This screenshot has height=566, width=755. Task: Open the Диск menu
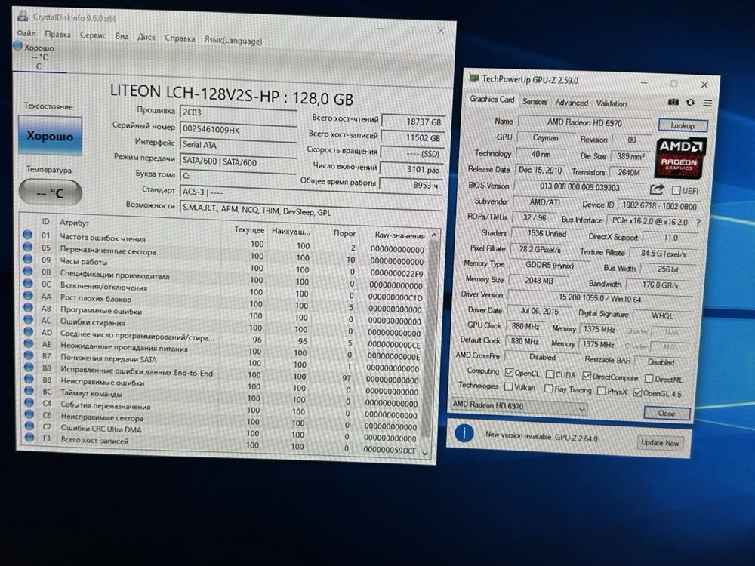tap(146, 37)
